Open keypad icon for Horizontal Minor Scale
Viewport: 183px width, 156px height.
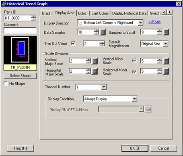tap(166, 71)
